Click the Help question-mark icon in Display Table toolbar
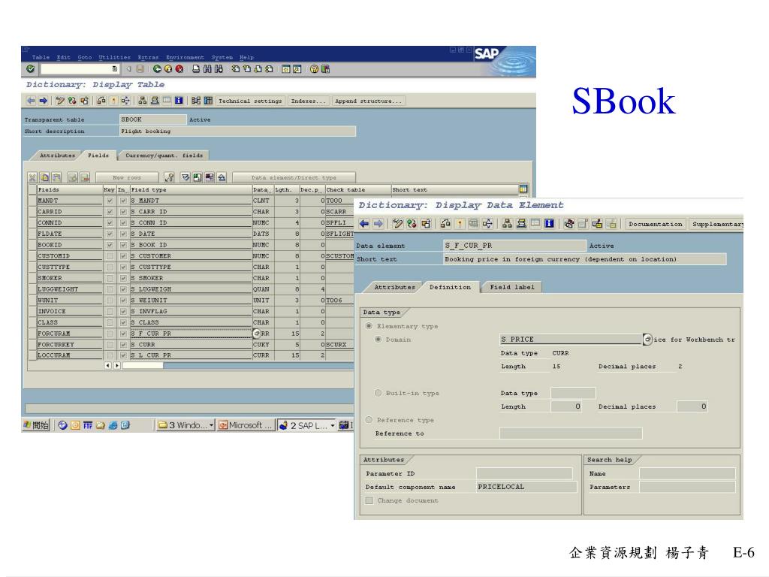The width and height of the screenshot is (769, 577). (314, 69)
